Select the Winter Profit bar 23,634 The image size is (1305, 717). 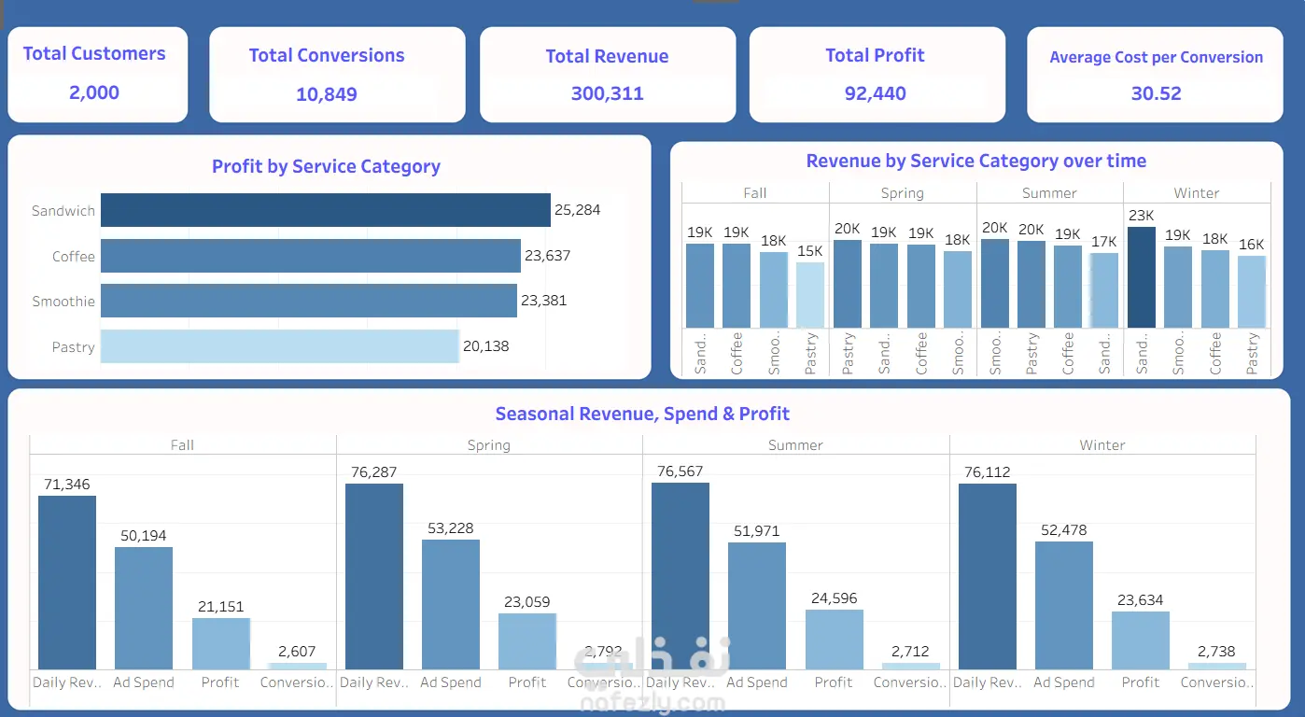[x=1141, y=640]
